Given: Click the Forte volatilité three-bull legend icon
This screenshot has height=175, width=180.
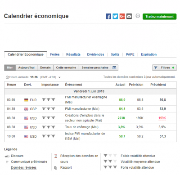Looking at the screenshot, I should tap(110, 167).
